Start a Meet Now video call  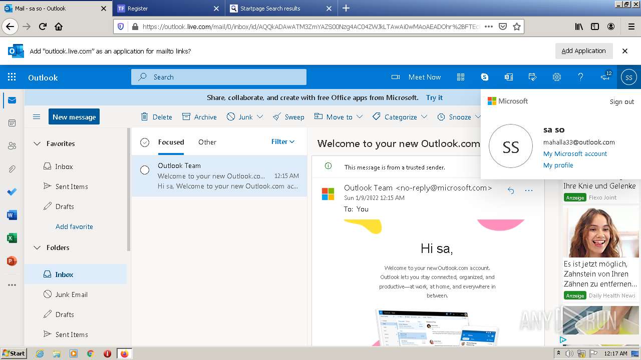point(416,77)
